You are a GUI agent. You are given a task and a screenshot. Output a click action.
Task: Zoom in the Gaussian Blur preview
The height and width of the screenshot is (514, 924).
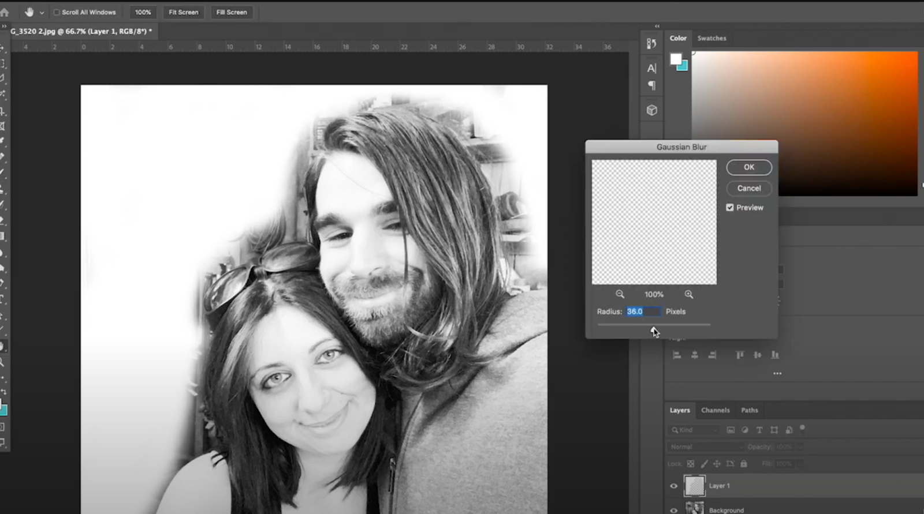(x=688, y=294)
